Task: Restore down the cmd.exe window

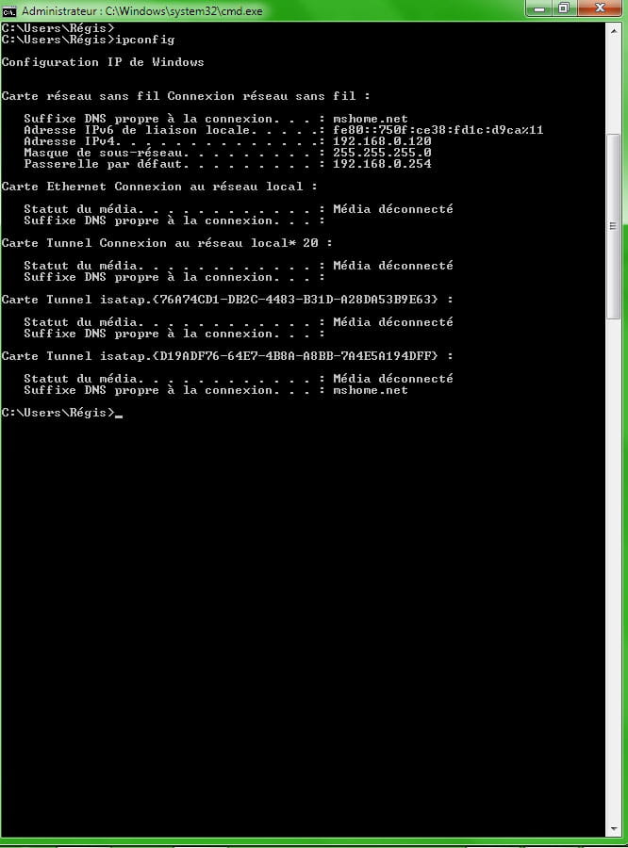Action: coord(564,8)
